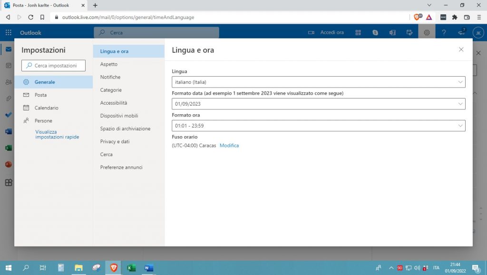487x275 pixels.
Task: Select the Aspetto settings tab
Action: click(109, 64)
